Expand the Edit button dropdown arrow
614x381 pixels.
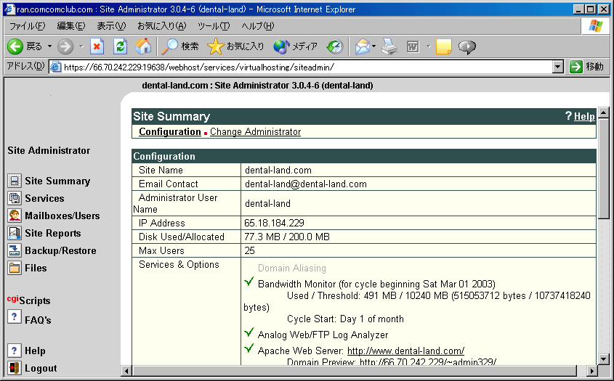click(428, 46)
